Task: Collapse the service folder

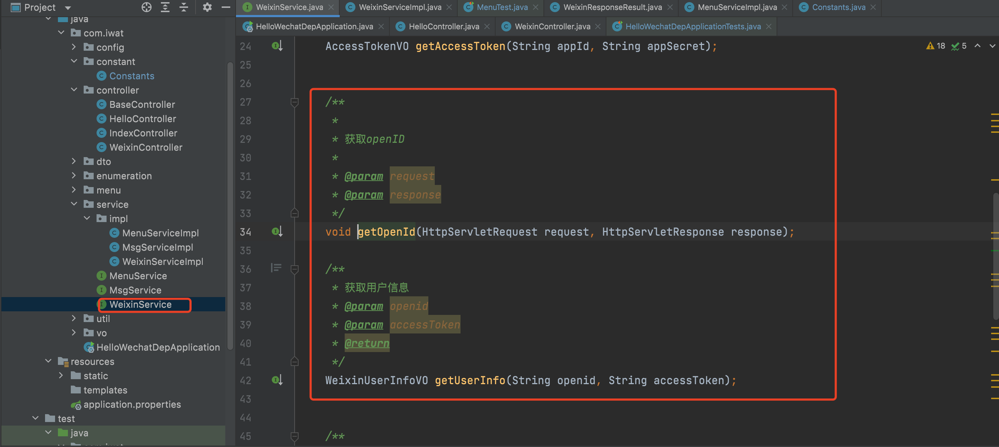Action: pyautogui.click(x=74, y=204)
